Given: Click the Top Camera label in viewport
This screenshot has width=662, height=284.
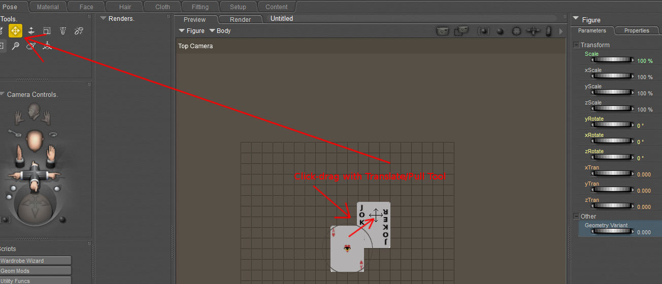Looking at the screenshot, I should [x=195, y=46].
